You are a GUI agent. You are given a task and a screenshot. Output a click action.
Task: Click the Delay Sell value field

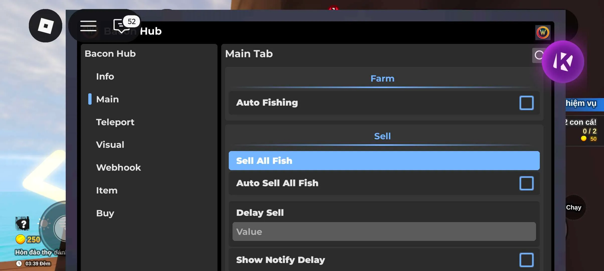[384, 232]
